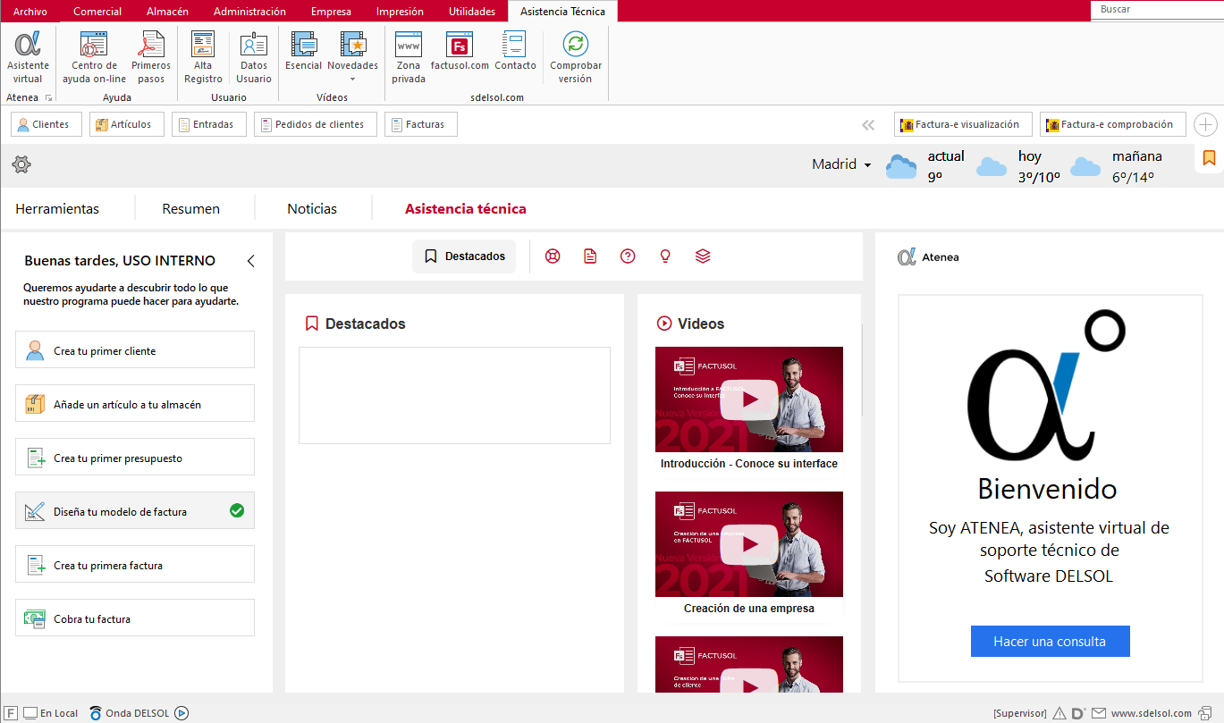Open the Esencial videos icon

303,51
